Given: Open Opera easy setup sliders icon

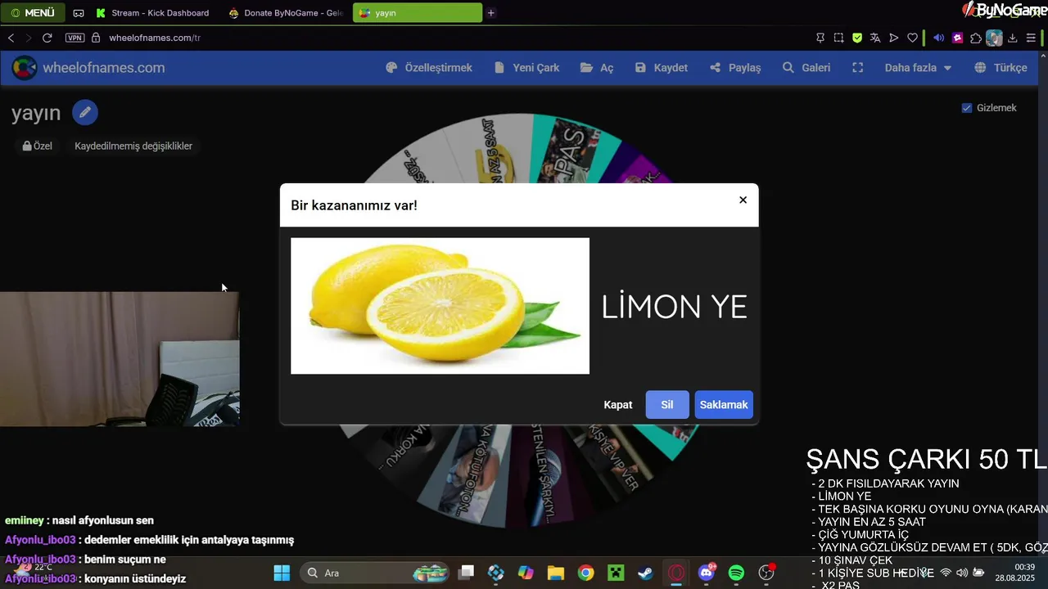Looking at the screenshot, I should point(1031,38).
